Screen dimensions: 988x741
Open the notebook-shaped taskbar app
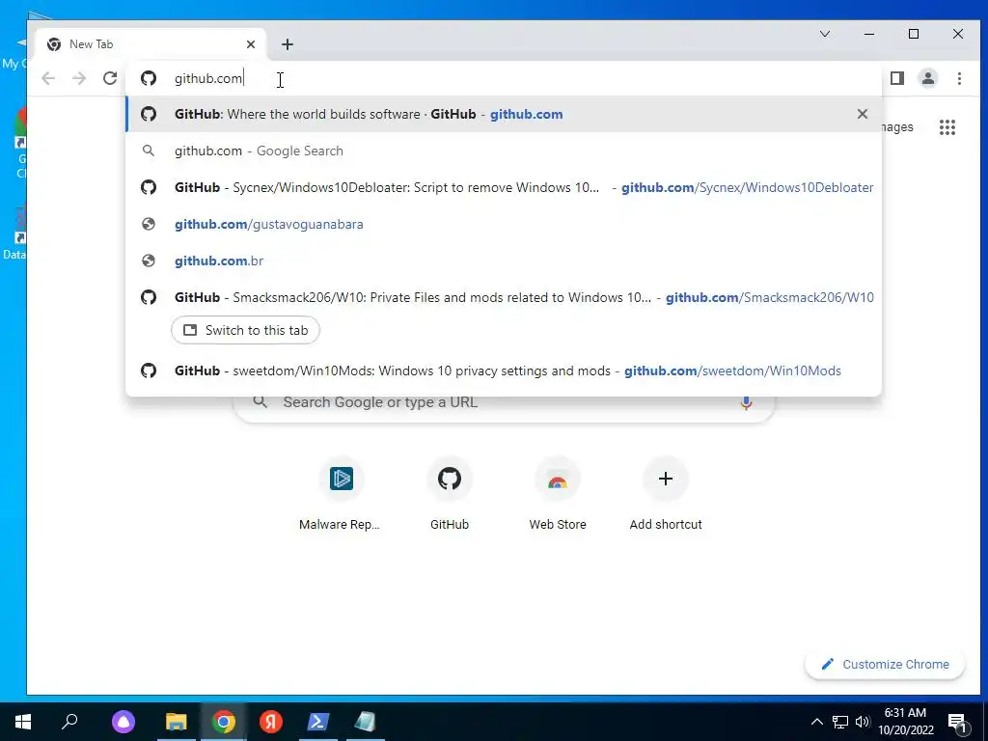[366, 722]
